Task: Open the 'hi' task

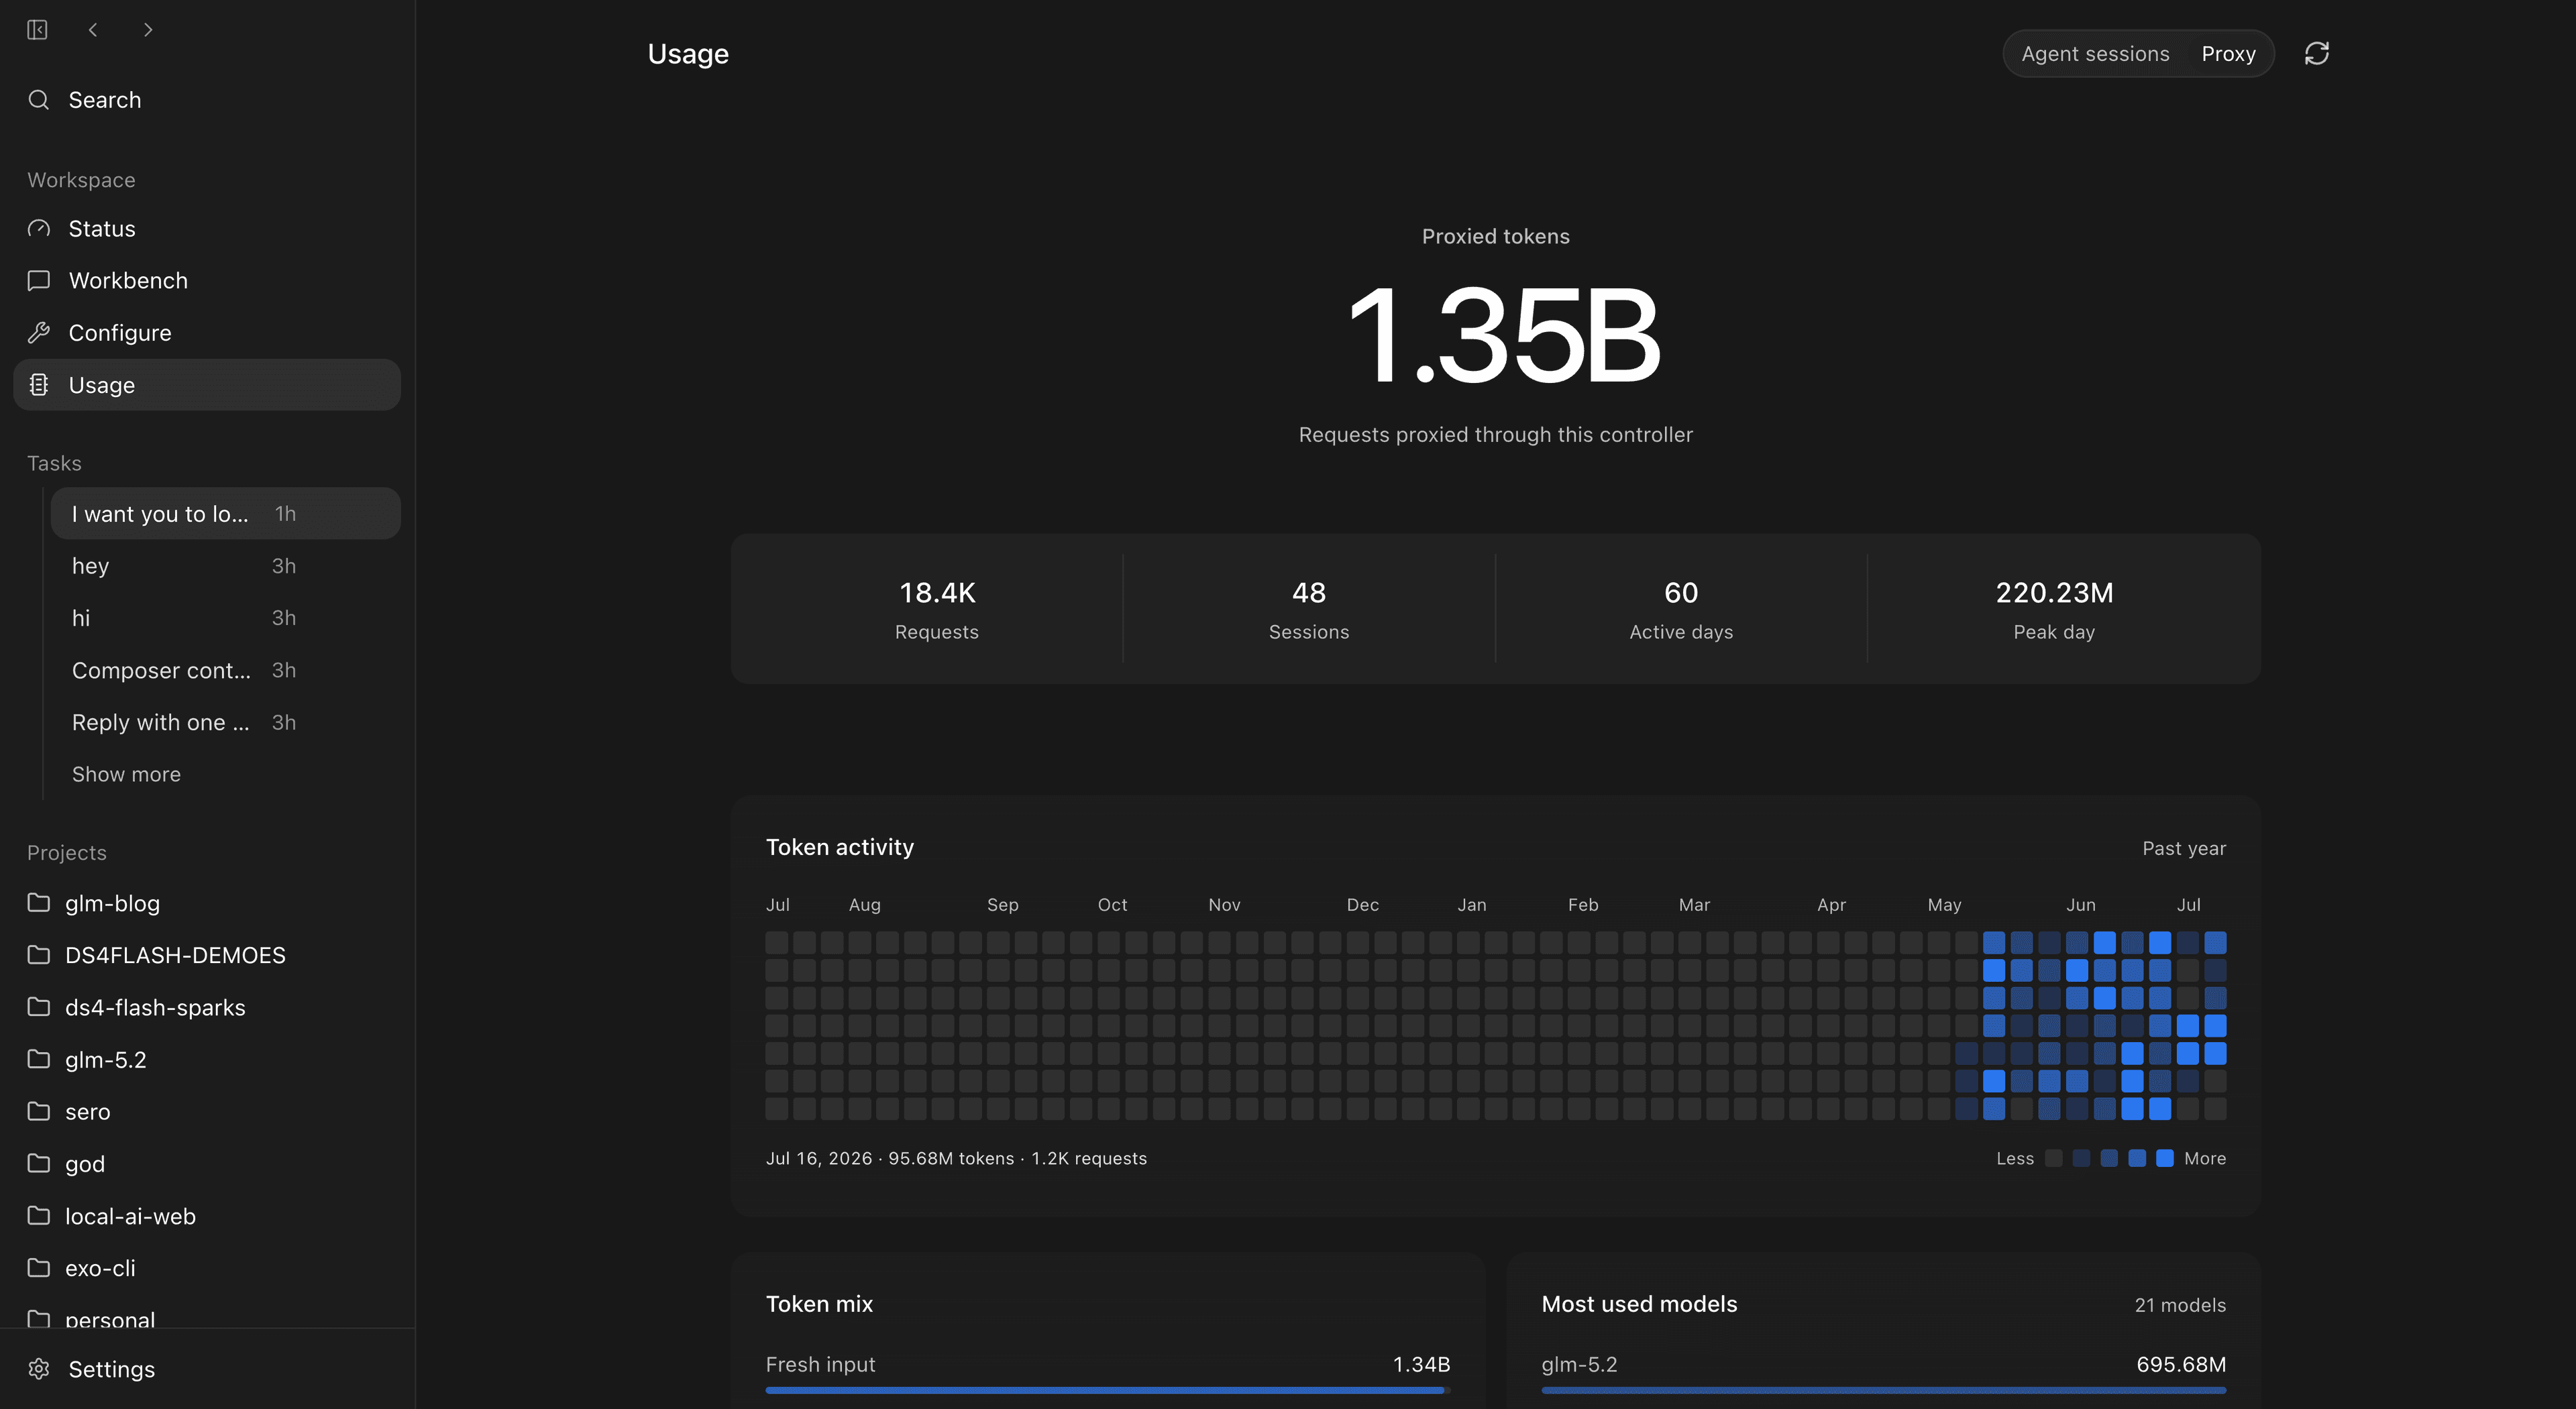Action: click(x=226, y=618)
